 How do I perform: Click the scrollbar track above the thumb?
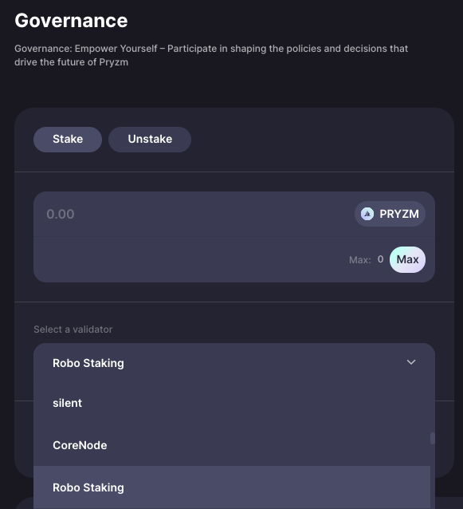point(433,408)
